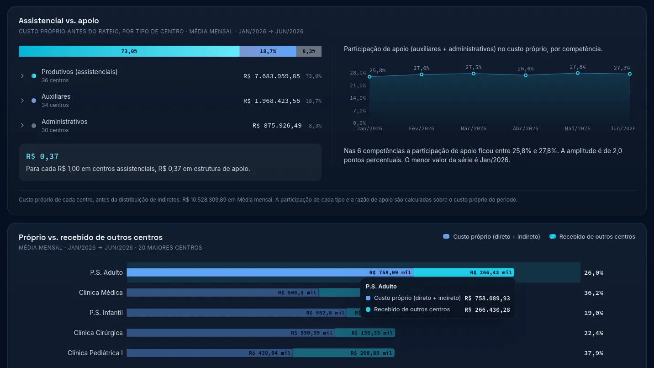This screenshot has height=368, width=654.
Task: Click the 27,3% data point marker for Jun/2026
Action: pyautogui.click(x=630, y=74)
